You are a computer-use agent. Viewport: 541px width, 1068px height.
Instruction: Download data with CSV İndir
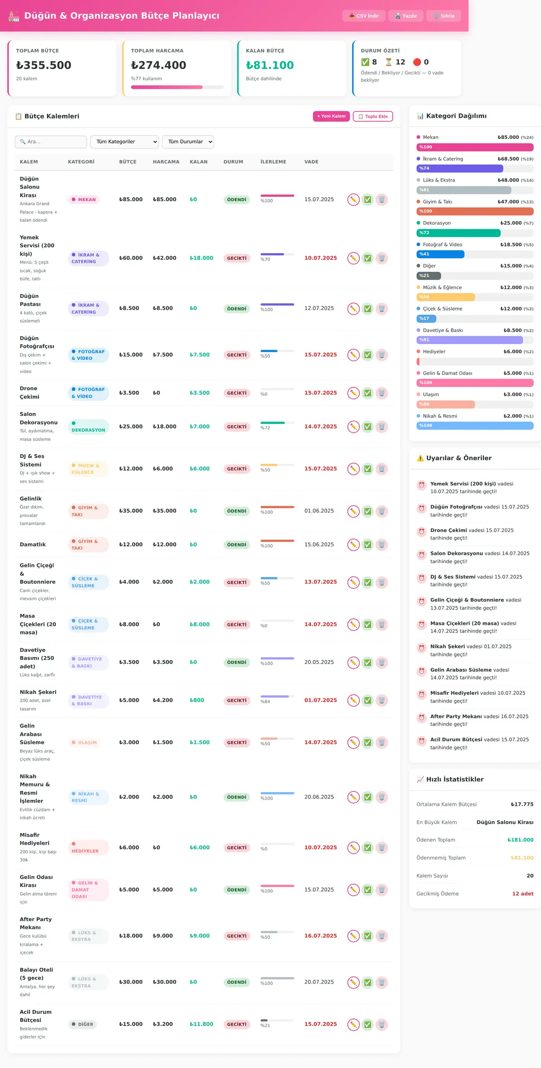[364, 16]
